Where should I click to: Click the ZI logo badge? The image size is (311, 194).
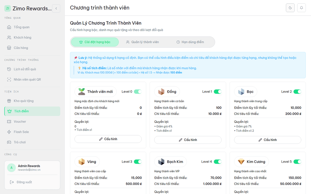click(x=8, y=8)
